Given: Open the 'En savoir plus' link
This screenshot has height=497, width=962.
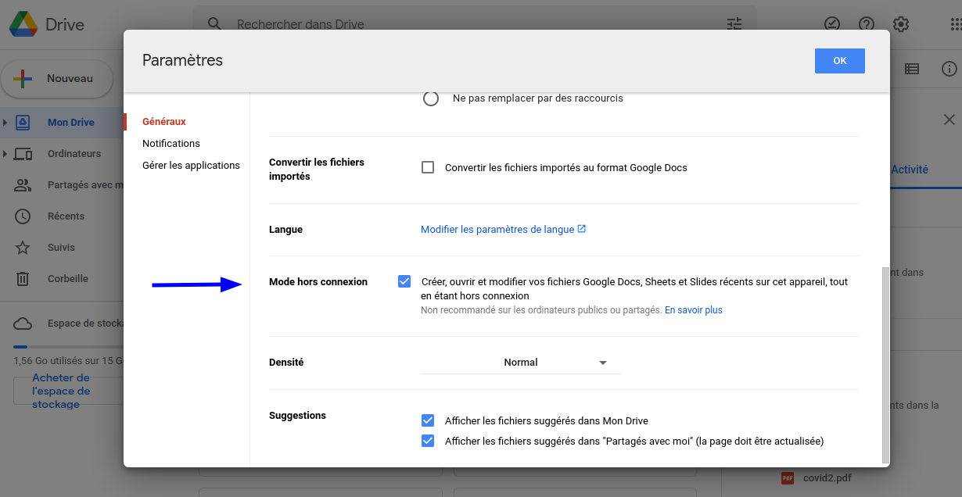Looking at the screenshot, I should click(x=694, y=310).
